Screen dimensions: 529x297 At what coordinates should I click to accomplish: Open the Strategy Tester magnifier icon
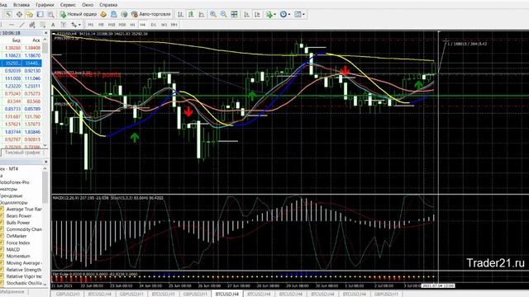pyautogui.click(x=50, y=14)
